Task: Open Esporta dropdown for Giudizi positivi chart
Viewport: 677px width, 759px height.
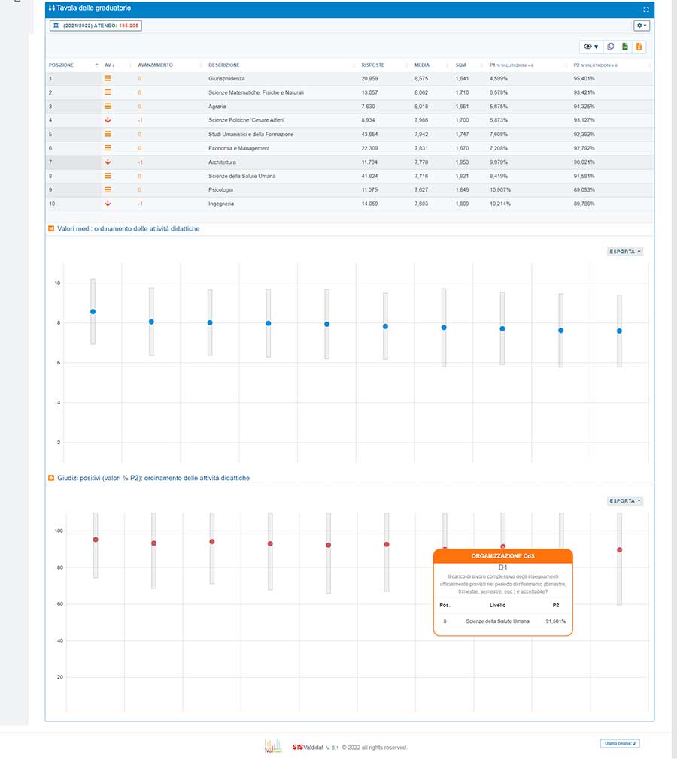Action: click(x=625, y=500)
